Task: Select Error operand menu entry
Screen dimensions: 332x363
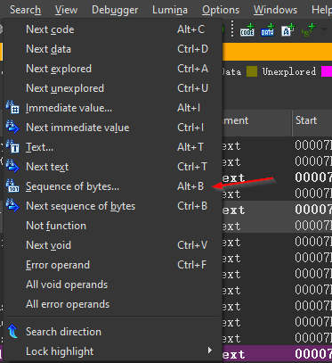Action: [x=113, y=265]
